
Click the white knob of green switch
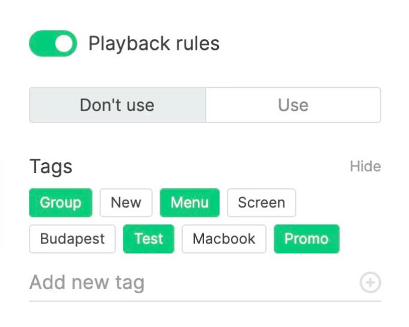pos(64,43)
